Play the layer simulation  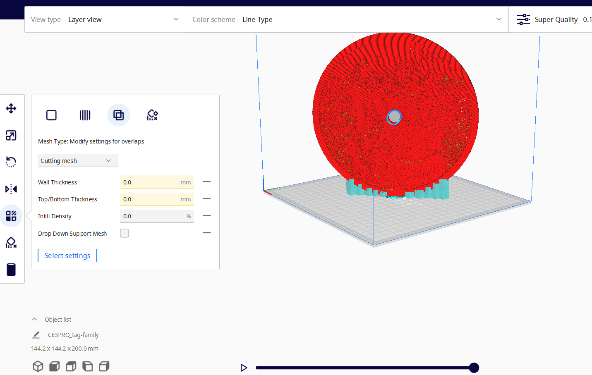[x=244, y=368]
